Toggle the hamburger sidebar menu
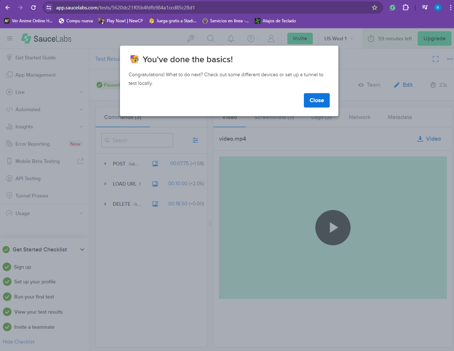This screenshot has width=454, height=351. coord(10,38)
